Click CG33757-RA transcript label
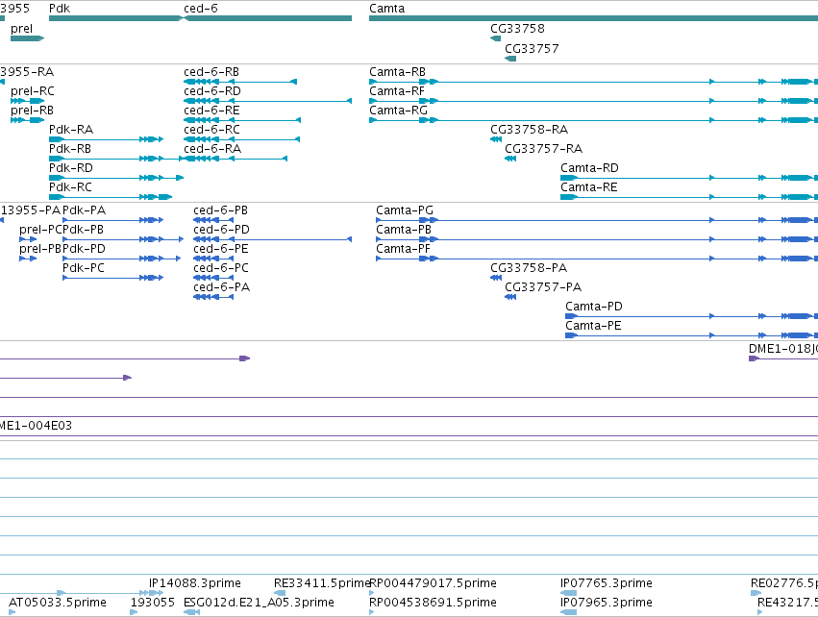 (544, 149)
